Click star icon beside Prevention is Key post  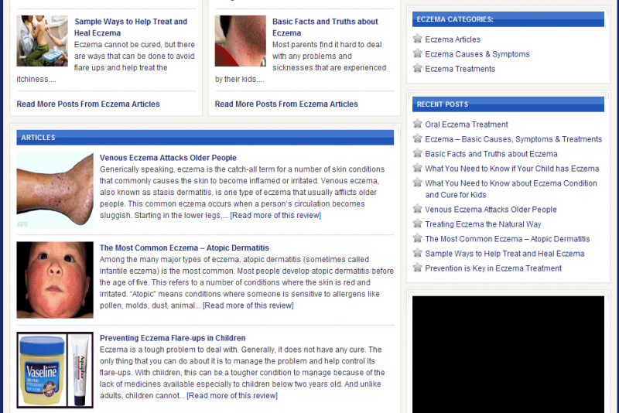[417, 268]
